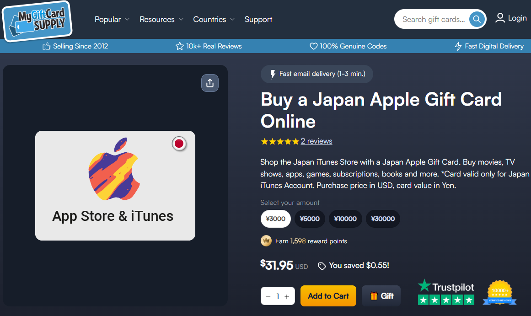531x316 pixels.
Task: Select the ¥3000 amount option
Action: [x=276, y=219]
